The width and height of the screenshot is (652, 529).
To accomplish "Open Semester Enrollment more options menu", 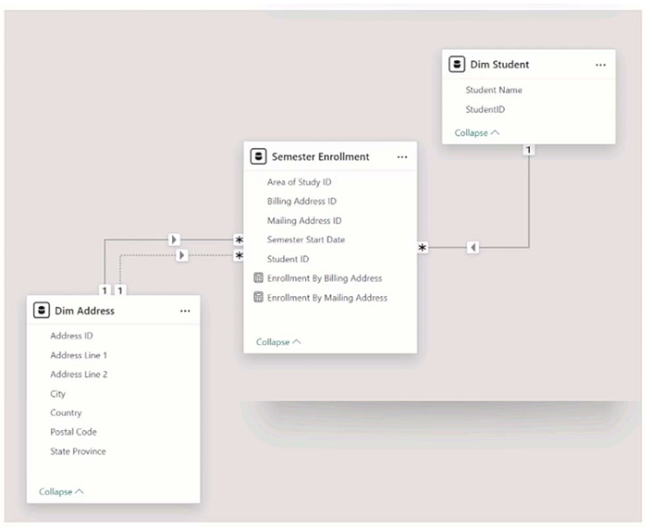I will pos(401,157).
